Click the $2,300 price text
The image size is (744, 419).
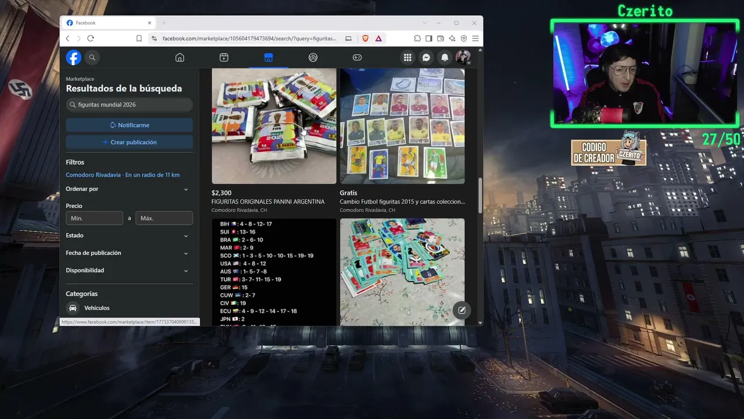tap(221, 193)
